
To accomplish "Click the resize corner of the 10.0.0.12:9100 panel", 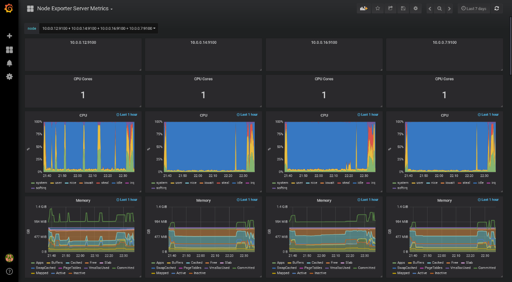I will [x=140, y=69].
